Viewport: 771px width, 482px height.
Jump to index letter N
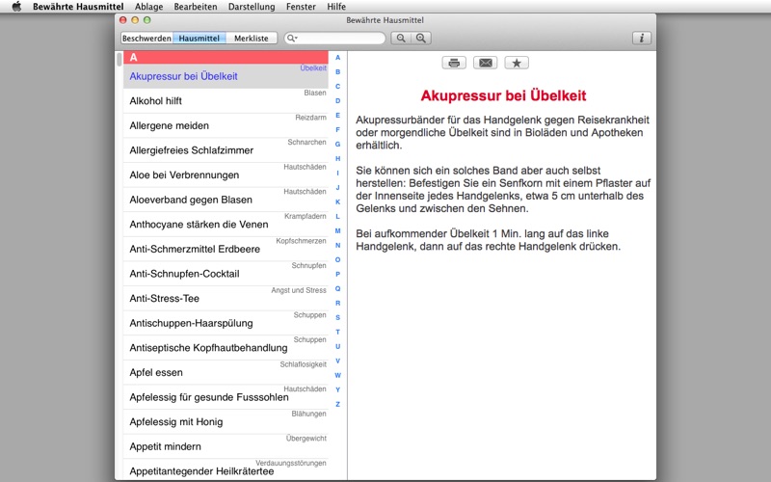338,245
